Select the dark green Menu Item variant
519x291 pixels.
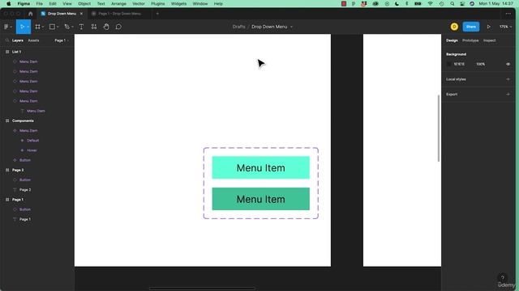(x=261, y=199)
